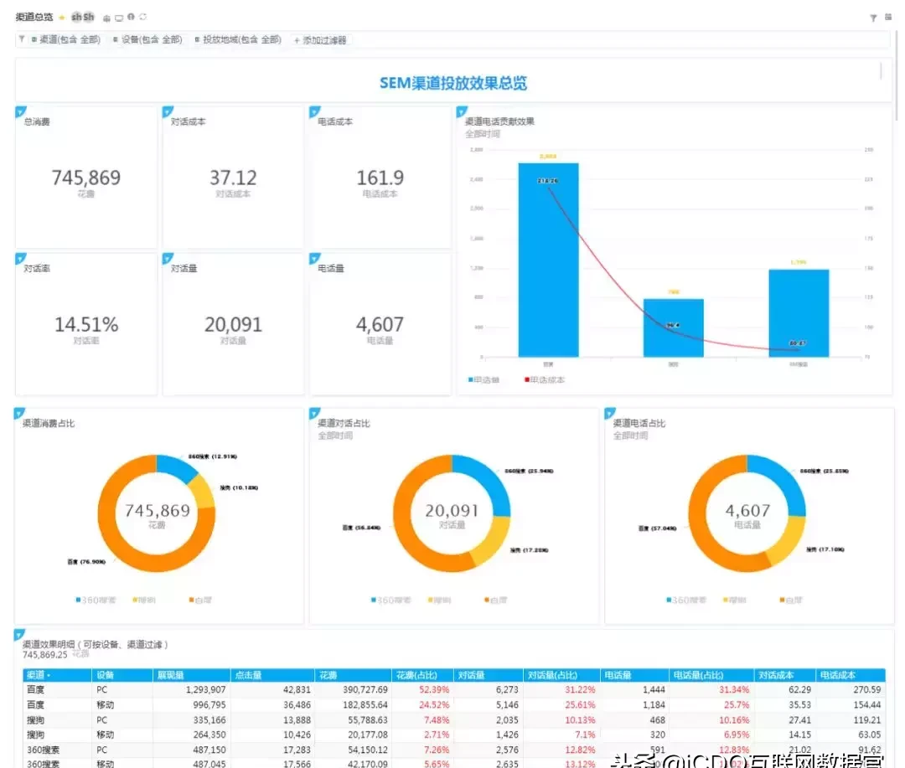Click table cell 52.39%

tap(434, 689)
